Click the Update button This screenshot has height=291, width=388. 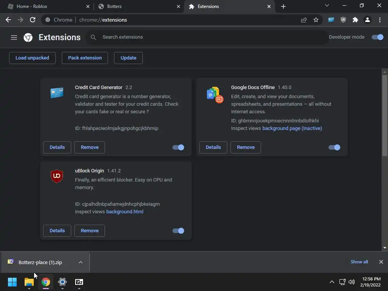click(128, 58)
